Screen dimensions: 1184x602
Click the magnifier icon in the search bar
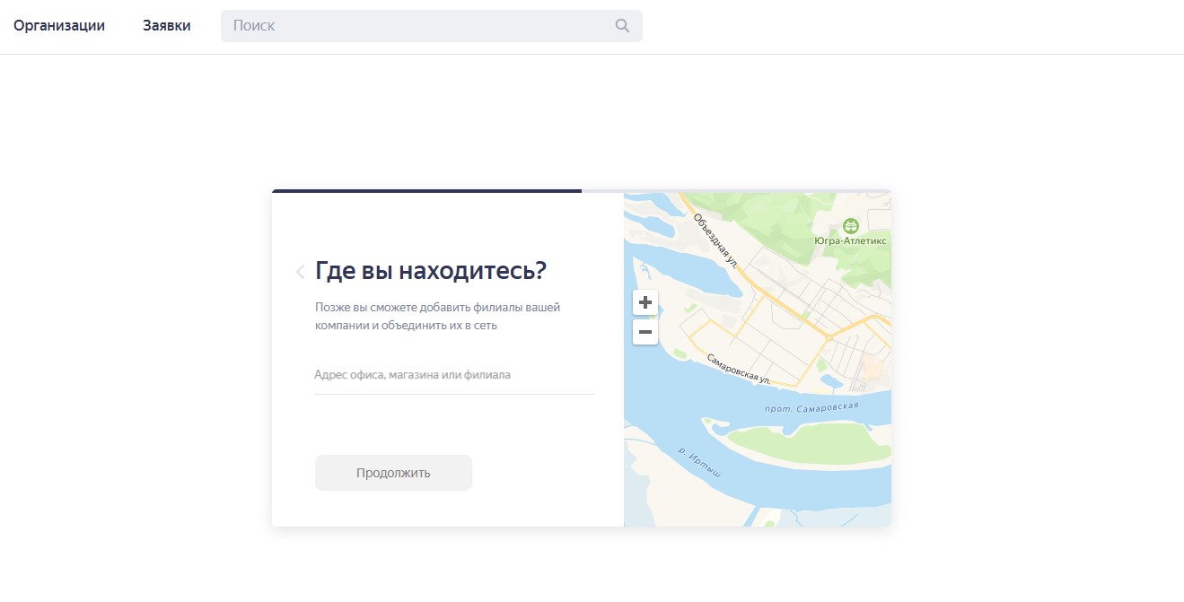pyautogui.click(x=622, y=25)
